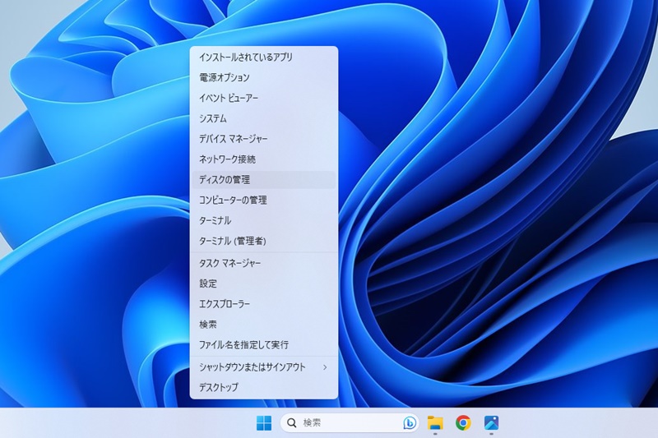Open インストールされているアプリ from the menu
The image size is (658, 438).
245,58
